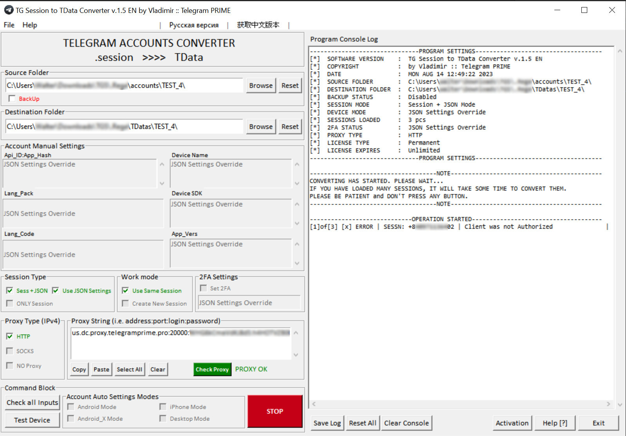Screen dimensions: 626x436
Task: Select the SOCKS proxy type
Action: pyautogui.click(x=10, y=351)
